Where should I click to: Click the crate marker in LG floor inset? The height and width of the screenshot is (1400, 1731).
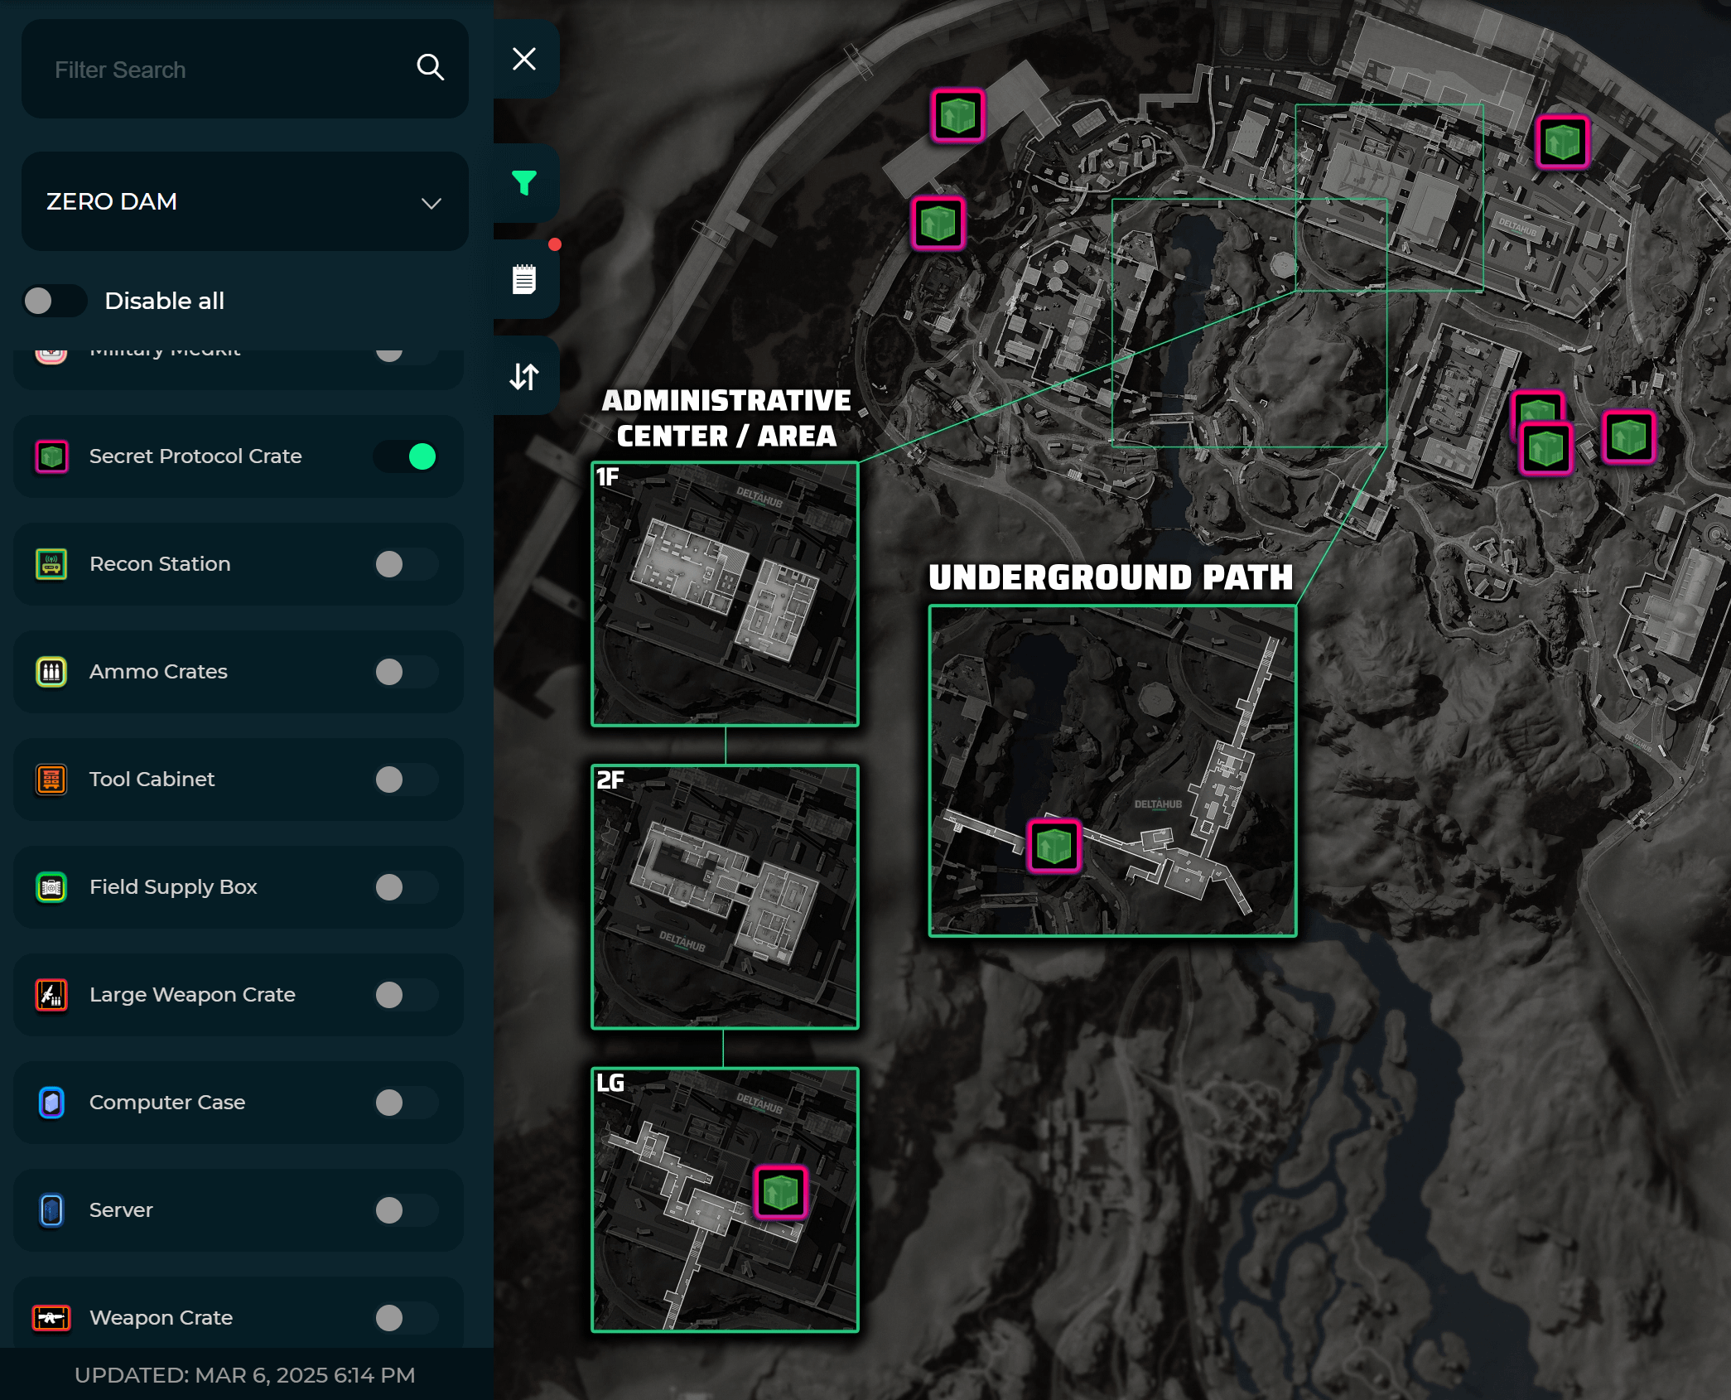(x=780, y=1193)
